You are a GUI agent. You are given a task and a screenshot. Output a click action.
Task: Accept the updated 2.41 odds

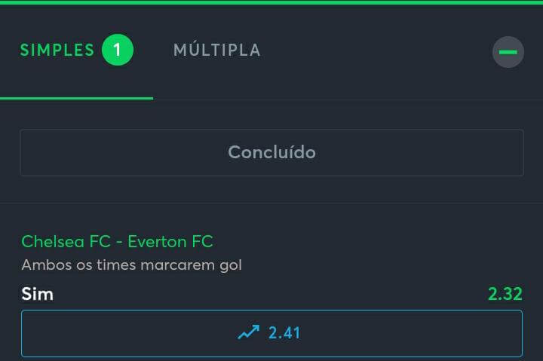271,333
